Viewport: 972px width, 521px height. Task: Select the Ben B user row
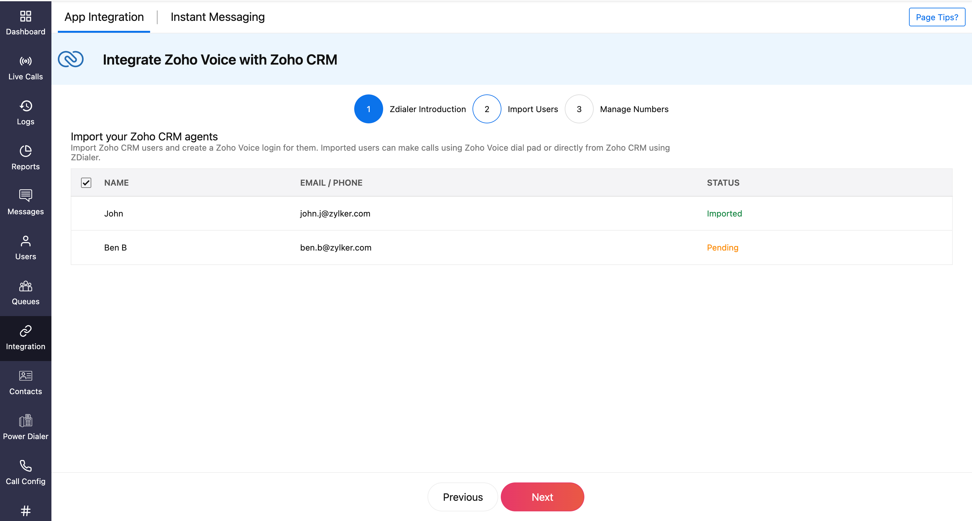coord(115,248)
